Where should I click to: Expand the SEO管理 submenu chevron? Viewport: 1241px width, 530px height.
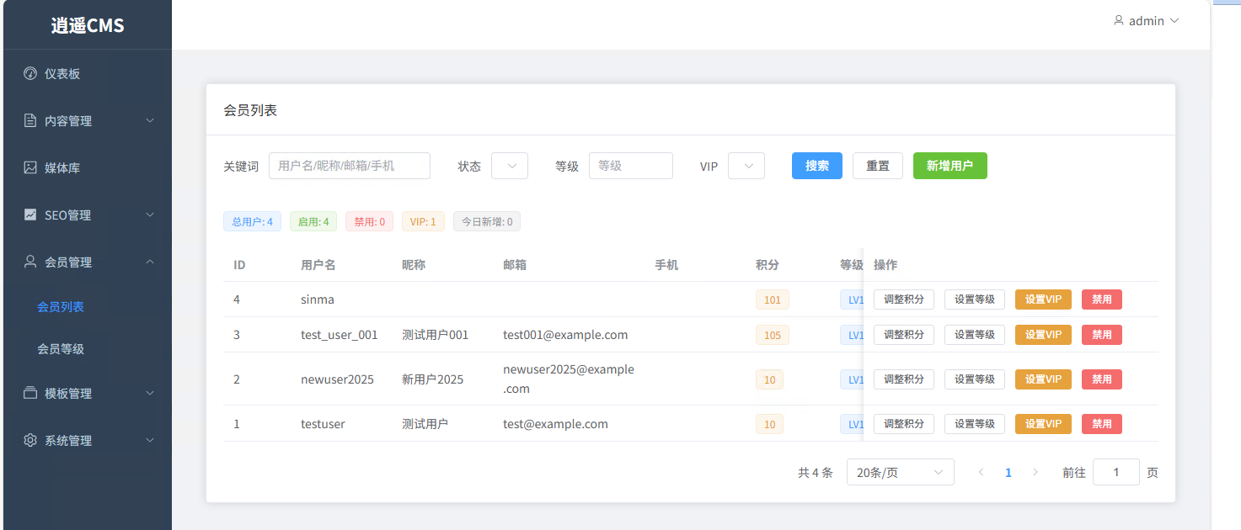coord(150,215)
